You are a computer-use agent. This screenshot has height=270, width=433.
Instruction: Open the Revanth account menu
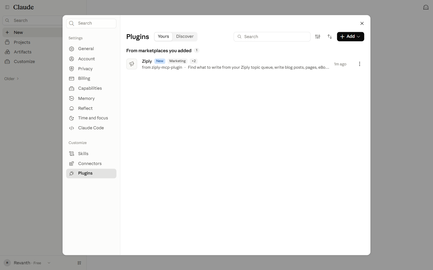coord(27,263)
